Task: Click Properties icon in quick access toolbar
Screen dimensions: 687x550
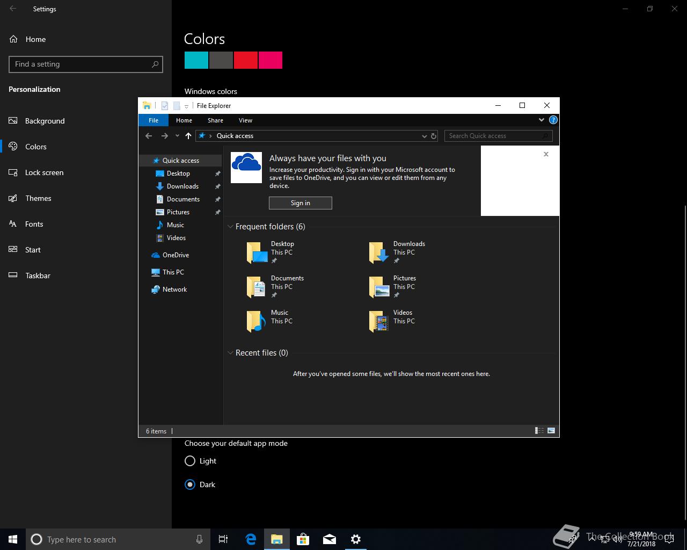Action: pos(165,106)
